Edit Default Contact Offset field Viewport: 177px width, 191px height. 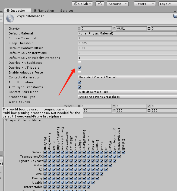coord(127,48)
